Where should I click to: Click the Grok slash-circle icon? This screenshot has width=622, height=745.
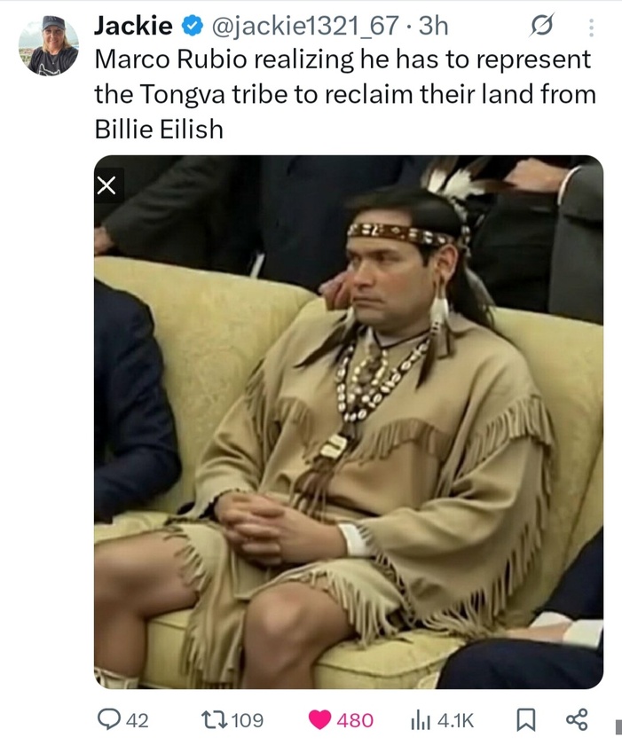pyautogui.click(x=541, y=25)
